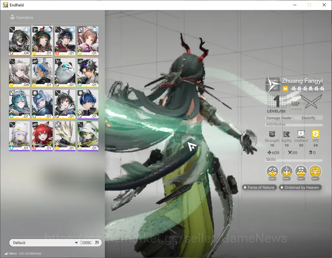Open the locked Force of Nature talent
332x258 pixels.
point(260,187)
